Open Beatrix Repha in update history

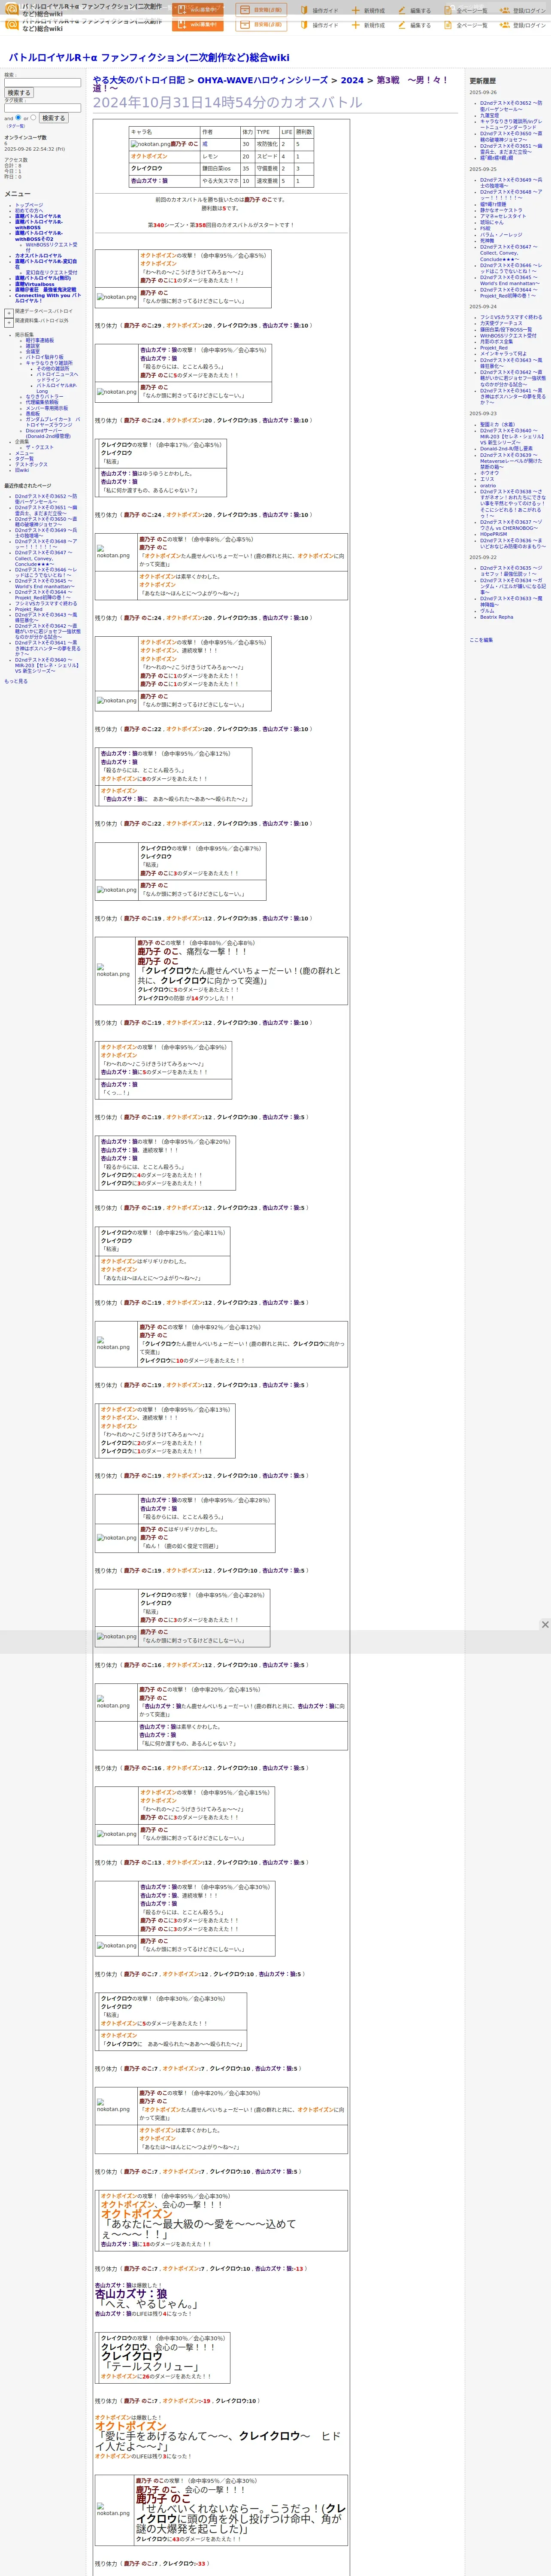pyautogui.click(x=496, y=618)
